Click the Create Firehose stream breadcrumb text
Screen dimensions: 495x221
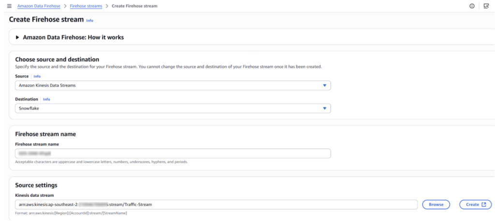point(134,6)
